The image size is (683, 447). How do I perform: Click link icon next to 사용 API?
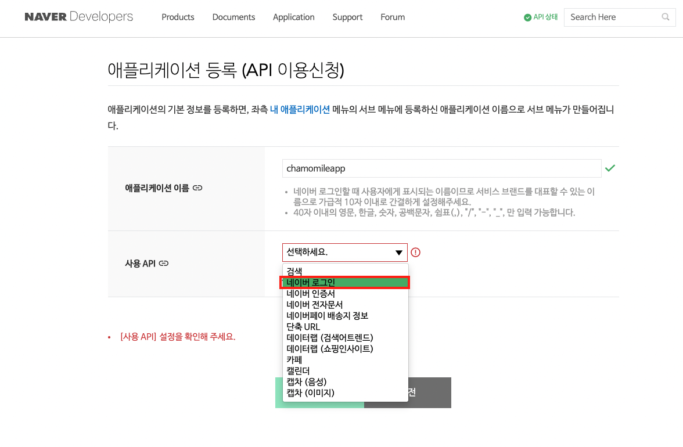(164, 264)
